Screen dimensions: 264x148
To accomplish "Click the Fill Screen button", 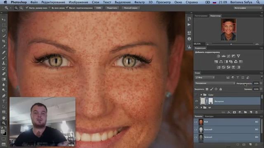I will (131, 8).
